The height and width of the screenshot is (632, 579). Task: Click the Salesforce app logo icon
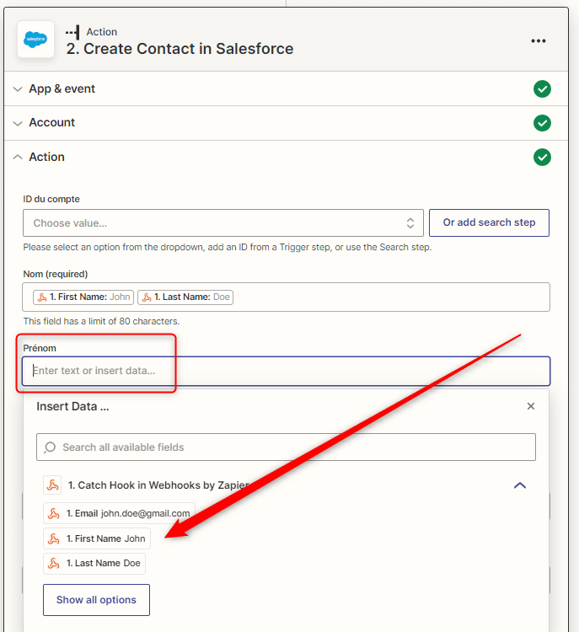pyautogui.click(x=35, y=39)
